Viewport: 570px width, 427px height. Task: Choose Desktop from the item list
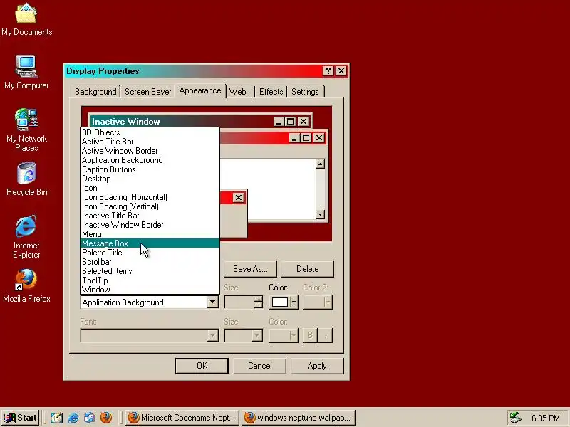pos(150,179)
